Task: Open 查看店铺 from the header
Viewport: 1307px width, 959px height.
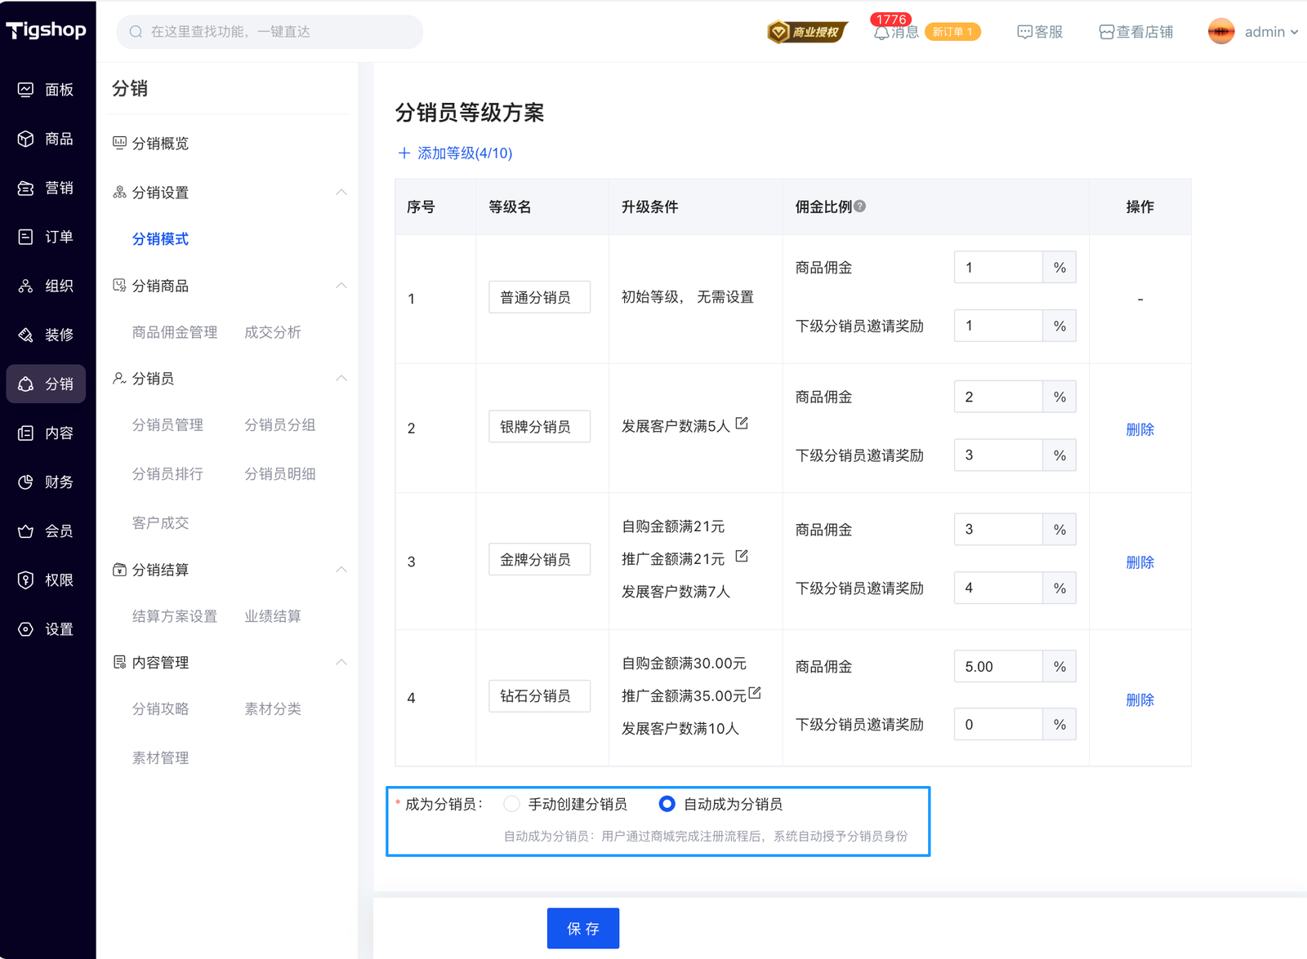Action: (1136, 32)
